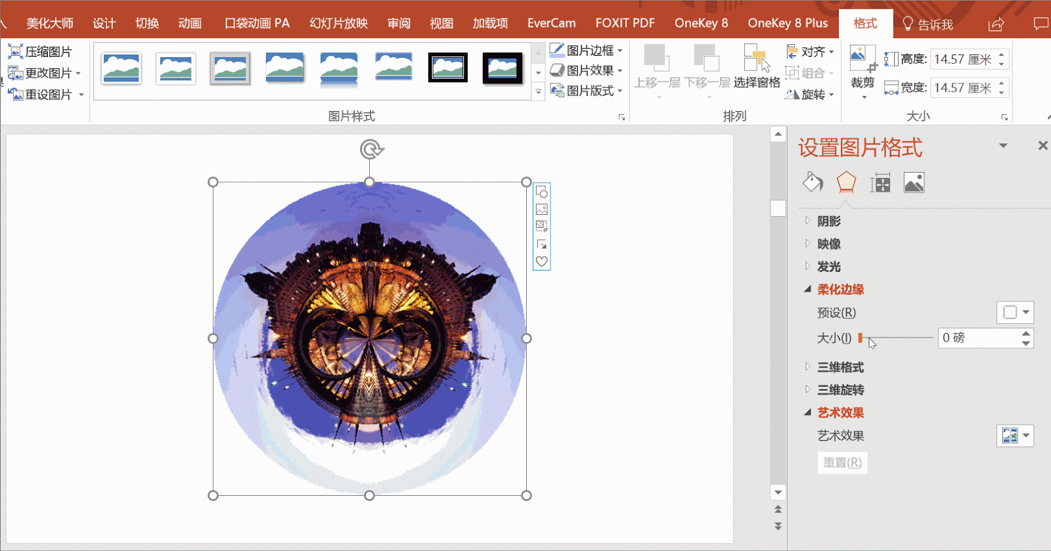Select the black double frame picture style

448,68
